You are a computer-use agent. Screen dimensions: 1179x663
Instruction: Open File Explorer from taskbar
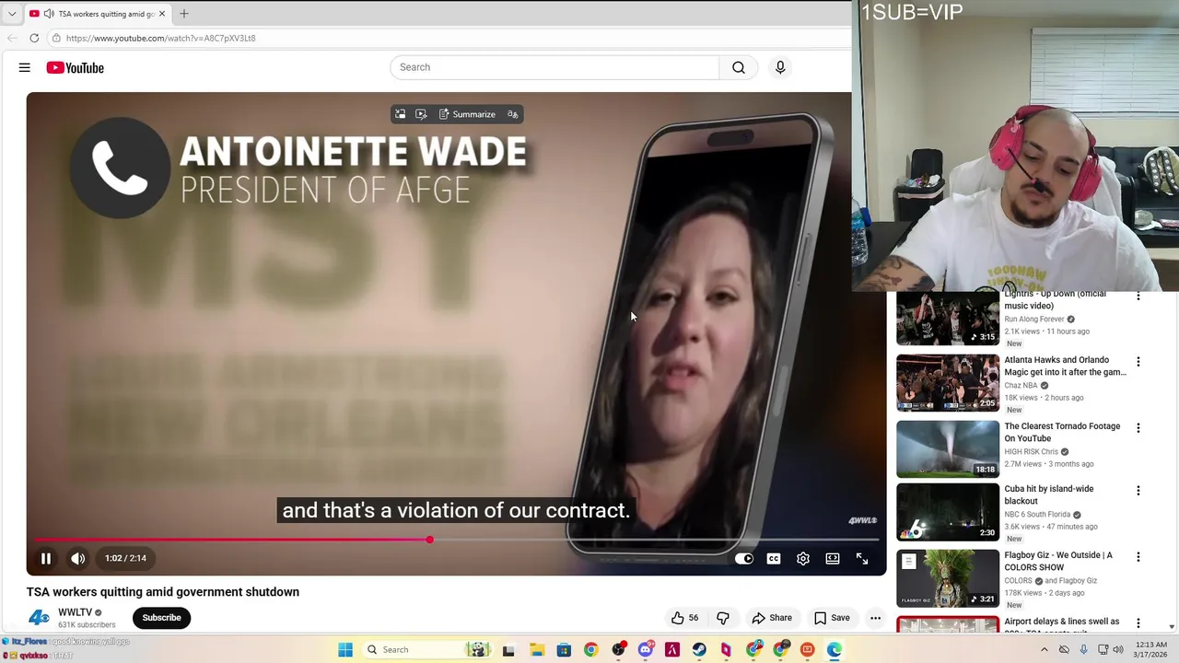(537, 650)
